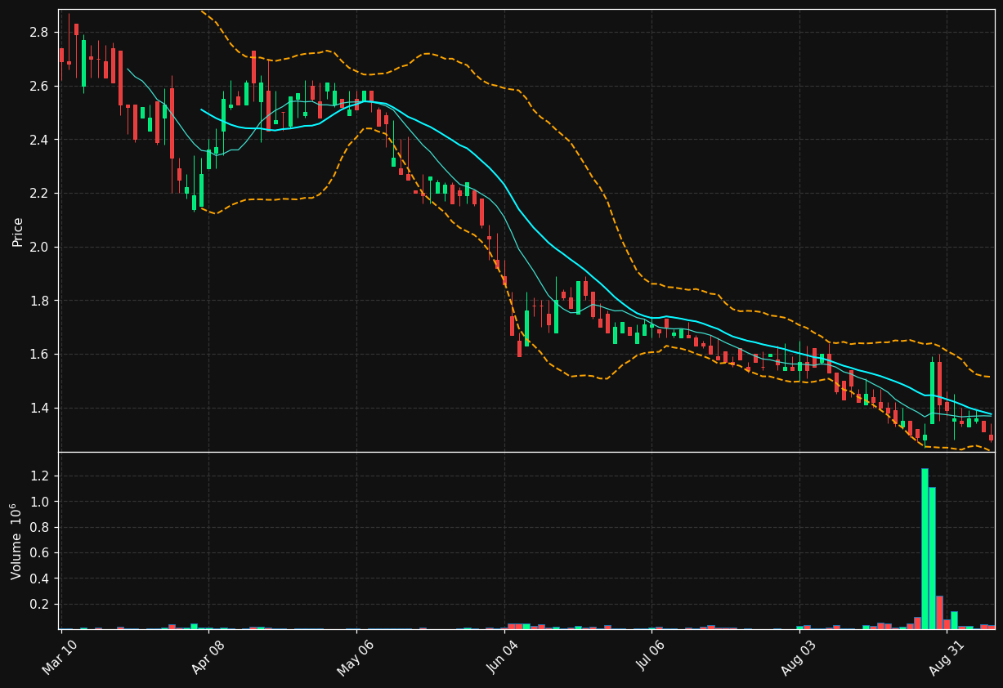Click the 1.8 price axis label

point(38,301)
